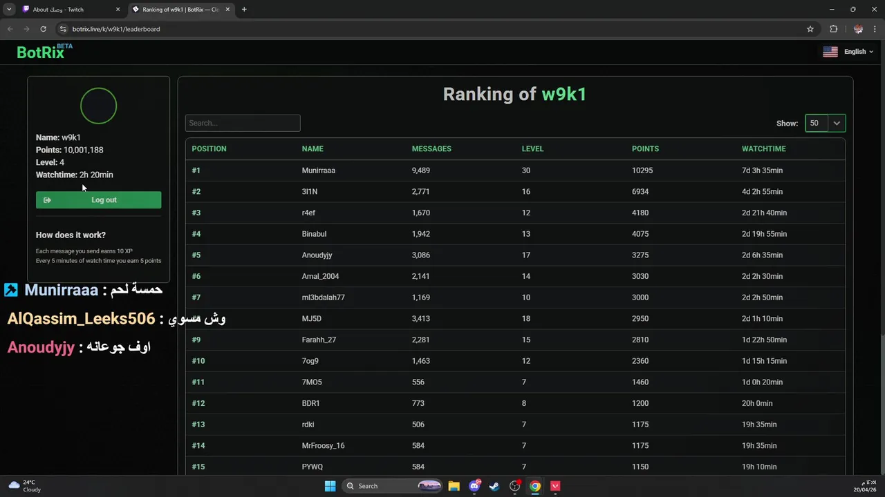Image resolution: width=885 pixels, height=497 pixels.
Task: Select the name PYWQ in the leaderboard
Action: (313, 467)
